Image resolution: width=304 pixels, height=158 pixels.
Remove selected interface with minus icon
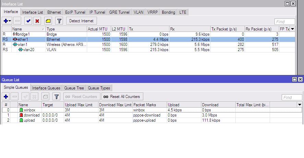click(x=17, y=21)
